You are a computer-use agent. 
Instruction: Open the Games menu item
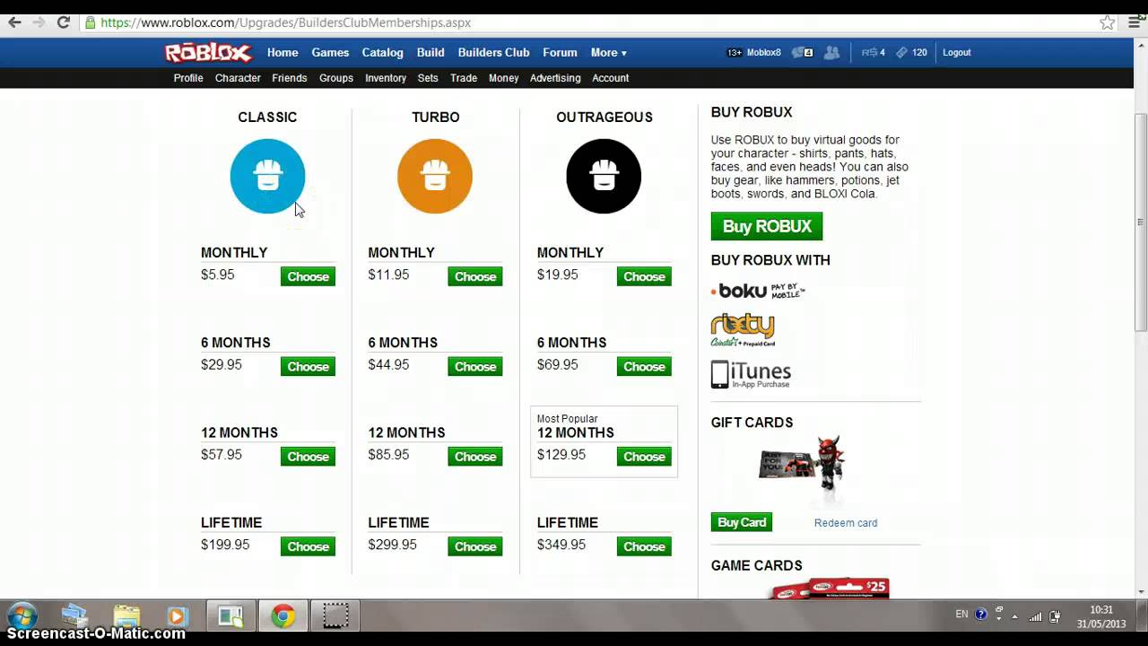330,53
